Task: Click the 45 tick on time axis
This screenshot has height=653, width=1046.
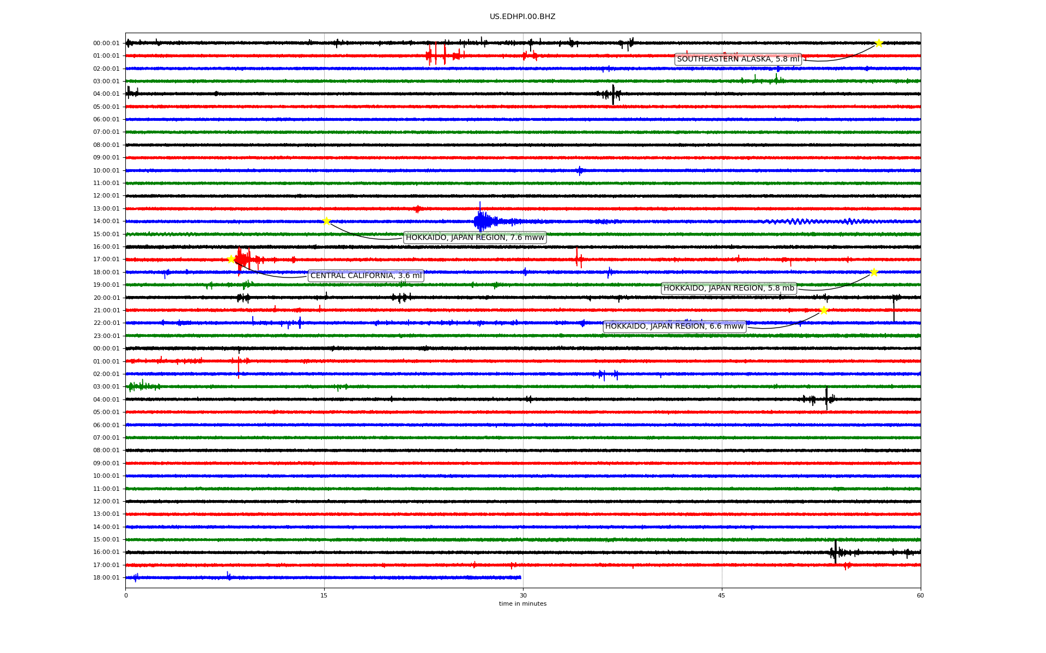Action: pyautogui.click(x=722, y=595)
